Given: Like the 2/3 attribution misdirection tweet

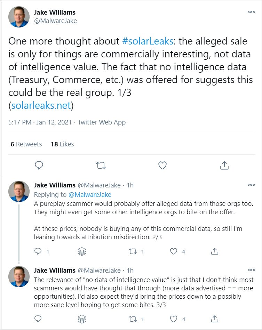Looking at the screenshot, I should [x=174, y=251].
